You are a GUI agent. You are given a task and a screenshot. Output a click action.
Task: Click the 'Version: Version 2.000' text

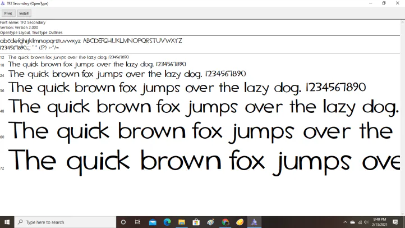tap(19, 28)
